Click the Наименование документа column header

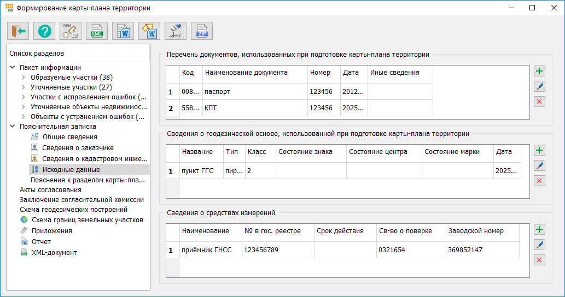(x=254, y=73)
